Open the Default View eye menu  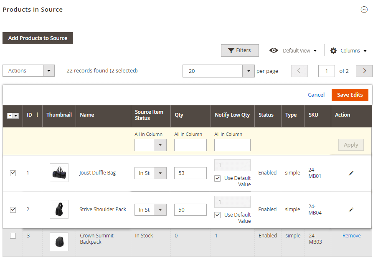pyautogui.click(x=293, y=51)
